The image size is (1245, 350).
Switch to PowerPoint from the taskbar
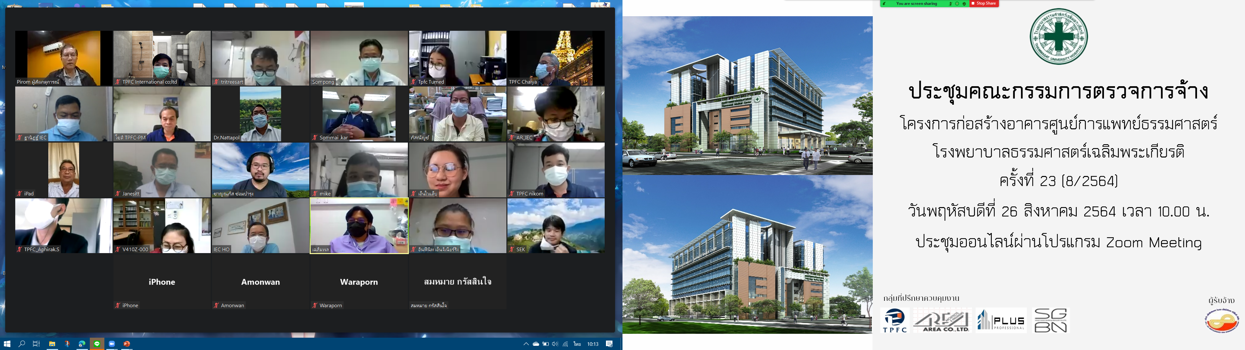127,344
